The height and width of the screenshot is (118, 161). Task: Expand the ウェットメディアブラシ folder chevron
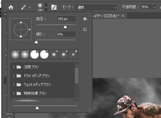click(14, 84)
